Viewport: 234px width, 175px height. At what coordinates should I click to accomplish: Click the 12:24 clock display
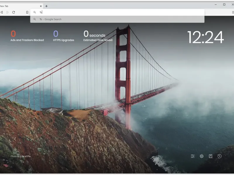point(206,37)
